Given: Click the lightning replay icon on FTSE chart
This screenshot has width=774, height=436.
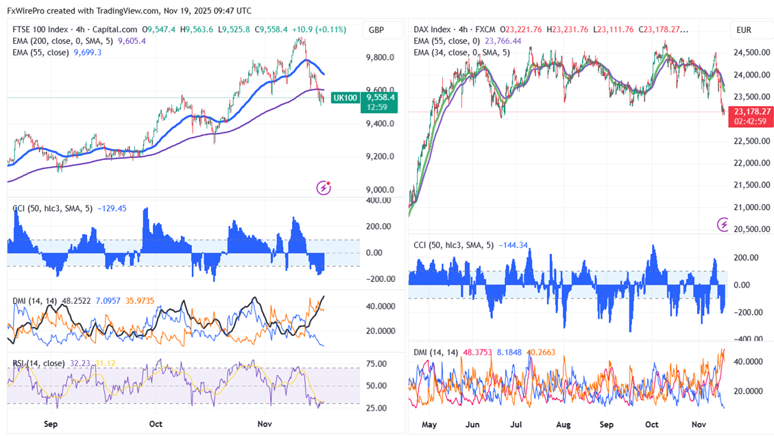Looking at the screenshot, I should (324, 188).
